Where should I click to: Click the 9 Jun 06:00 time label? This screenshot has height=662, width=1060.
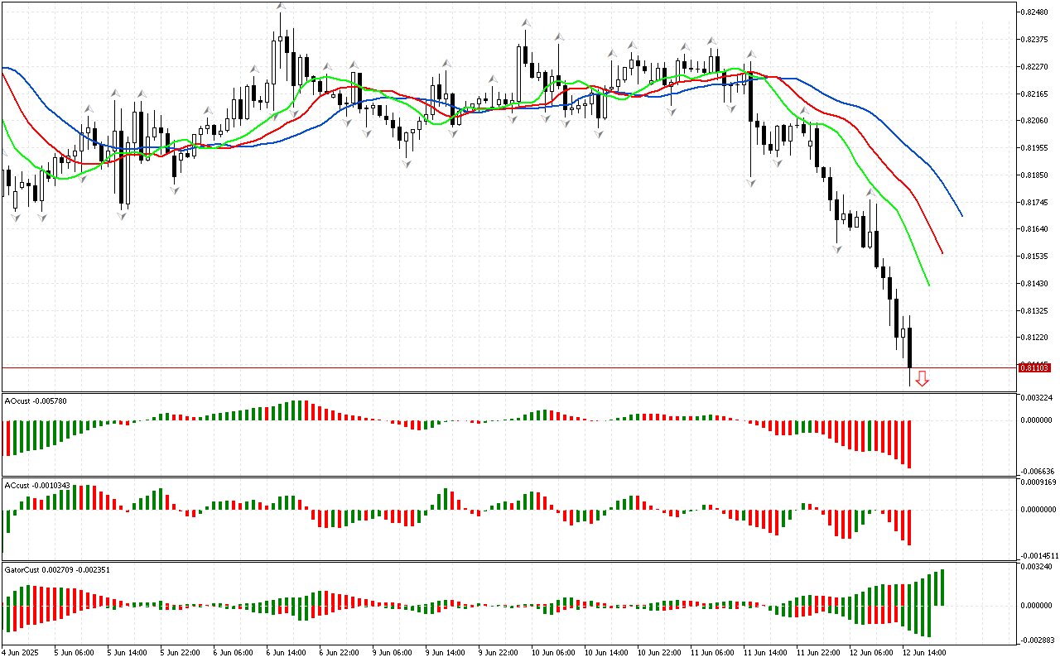(x=393, y=653)
